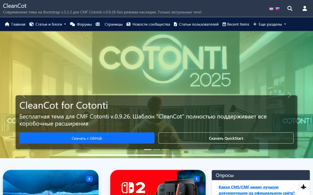Select the third carousel indicator
The width and height of the screenshot is (313, 195).
pyautogui.click(x=165, y=149)
